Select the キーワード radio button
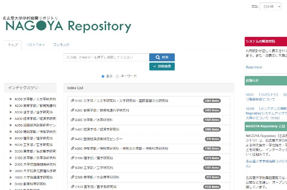 point(117,76)
